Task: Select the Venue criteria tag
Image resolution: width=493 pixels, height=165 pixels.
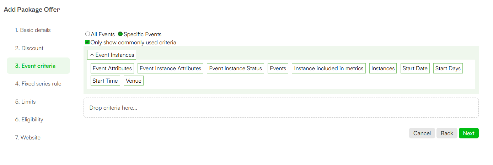Action: click(x=134, y=81)
